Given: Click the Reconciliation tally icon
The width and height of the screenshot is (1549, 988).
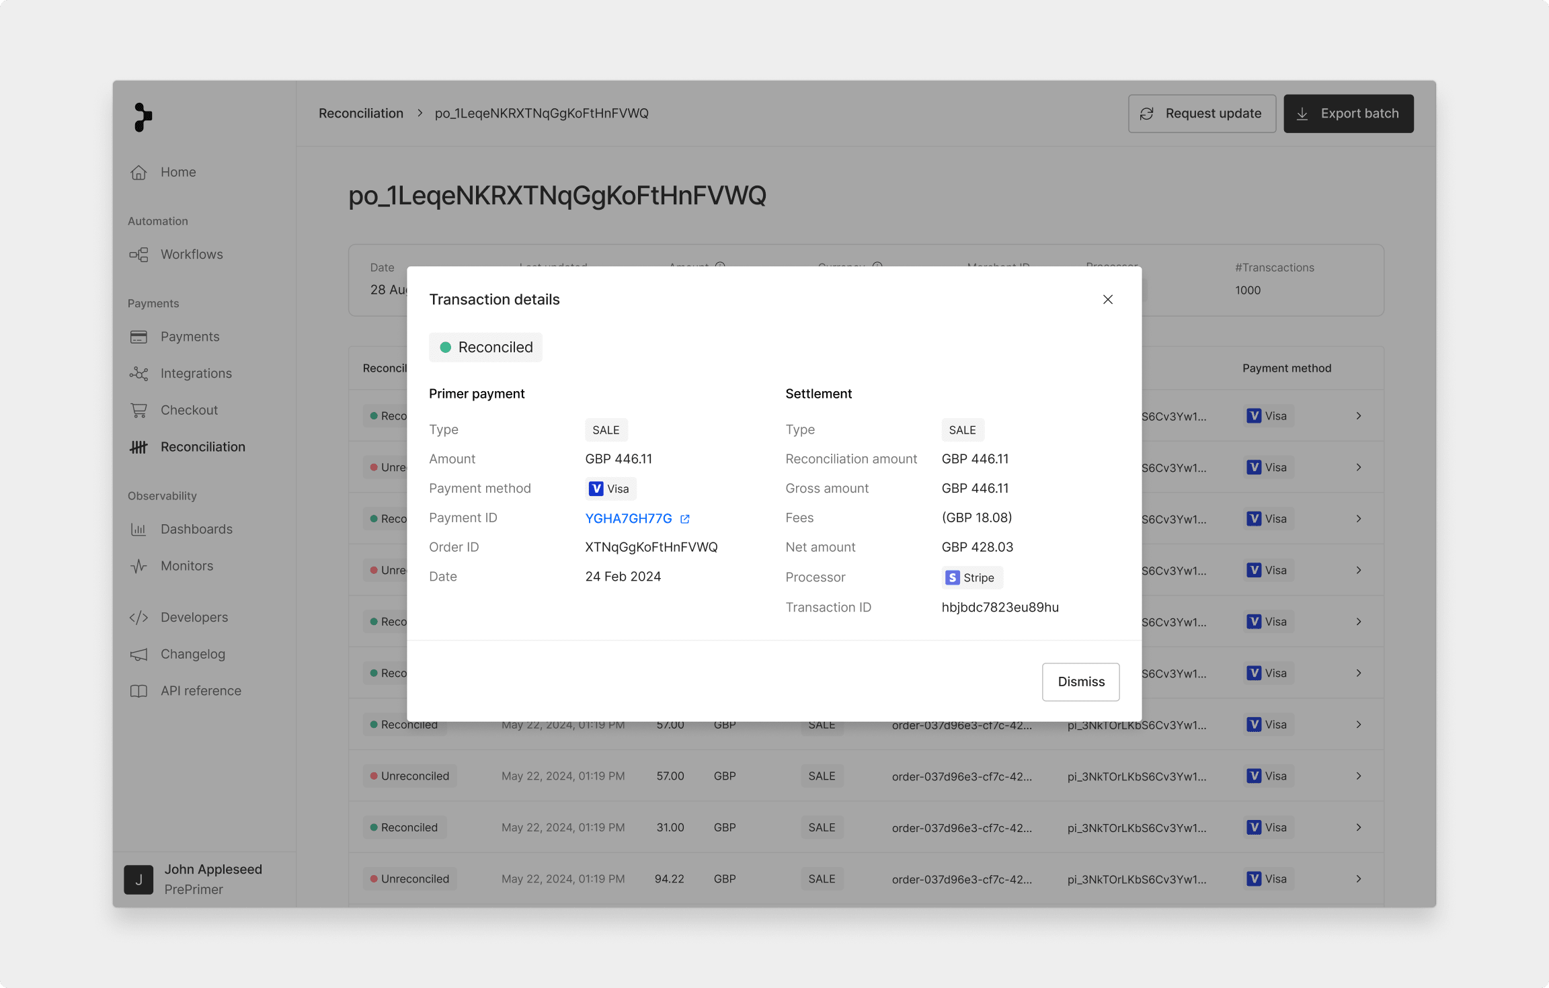Looking at the screenshot, I should pyautogui.click(x=138, y=447).
